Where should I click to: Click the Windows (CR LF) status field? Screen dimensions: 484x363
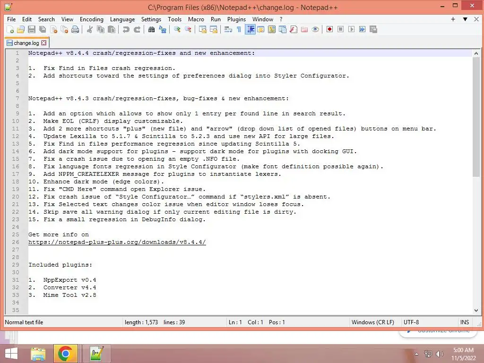[x=373, y=322]
